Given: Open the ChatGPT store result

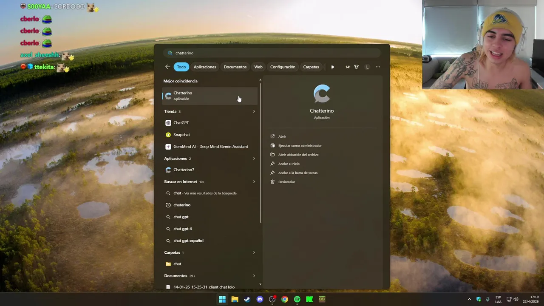Looking at the screenshot, I should 210,123.
